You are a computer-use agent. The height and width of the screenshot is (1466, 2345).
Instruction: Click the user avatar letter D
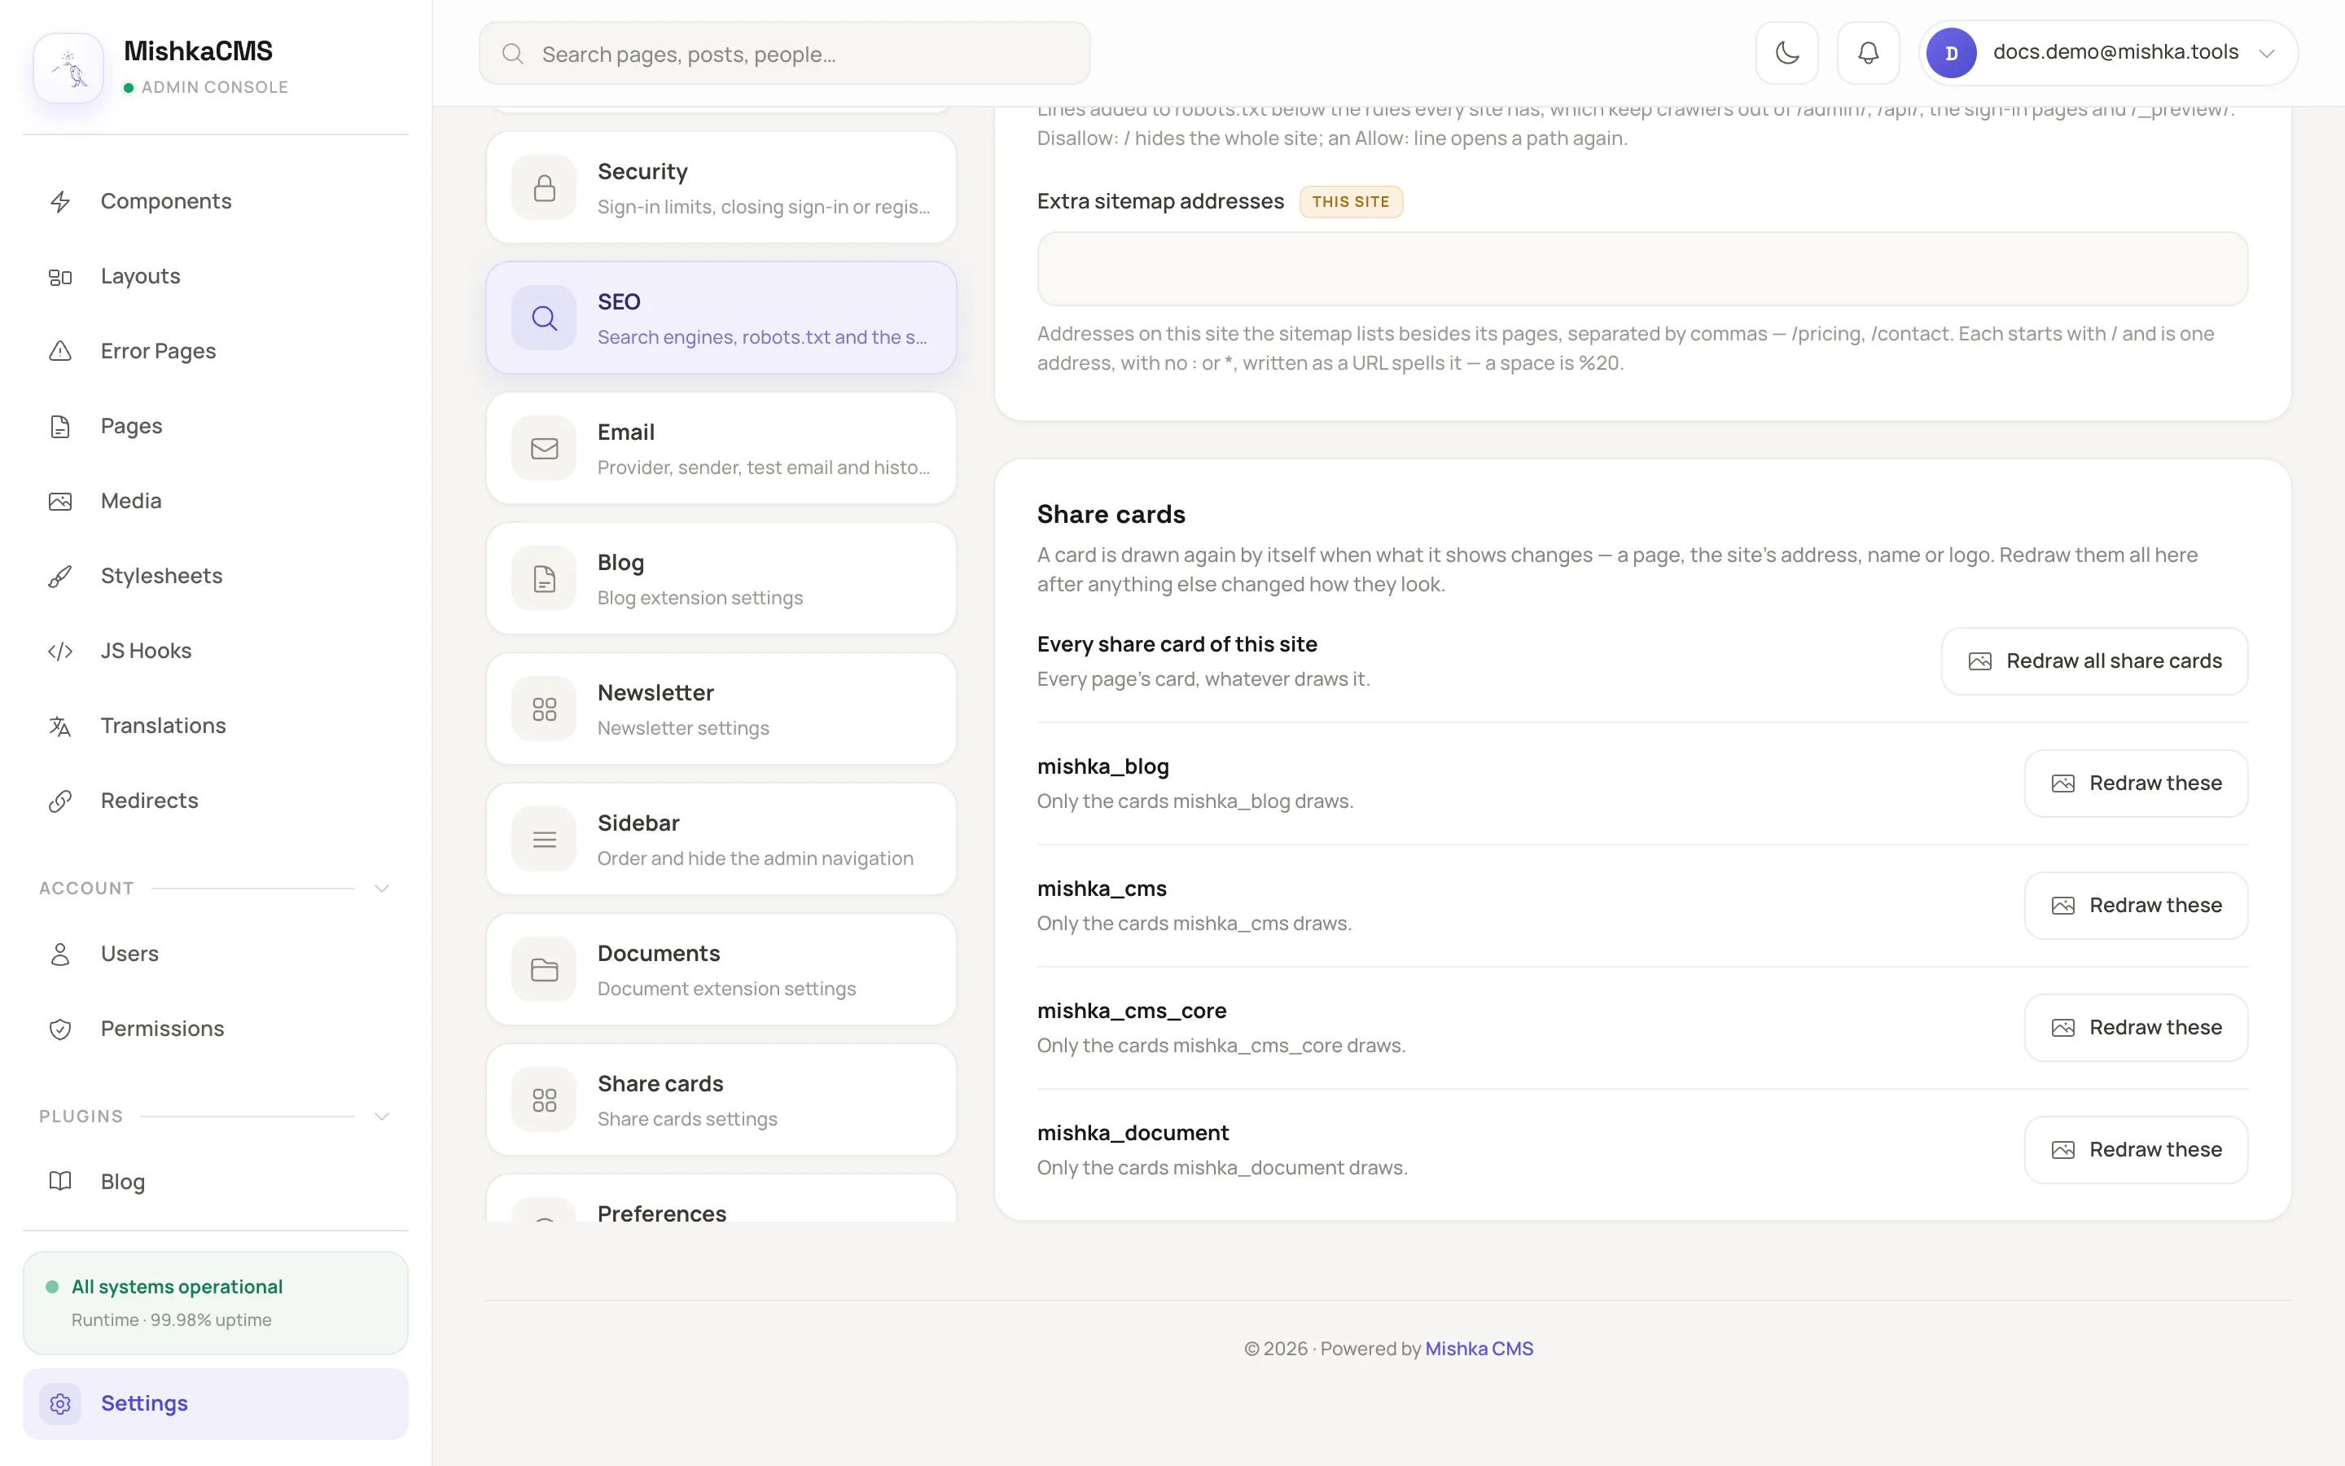click(x=1952, y=52)
